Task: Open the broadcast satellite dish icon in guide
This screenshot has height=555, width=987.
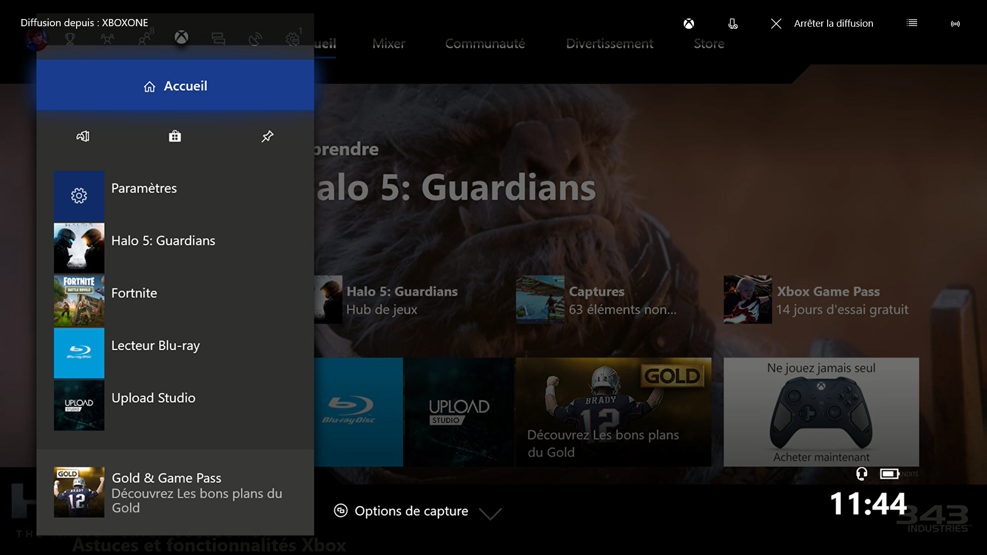Action: [x=255, y=39]
